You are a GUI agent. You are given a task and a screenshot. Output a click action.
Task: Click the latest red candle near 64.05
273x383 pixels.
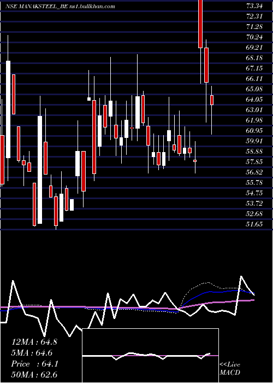(x=212, y=100)
